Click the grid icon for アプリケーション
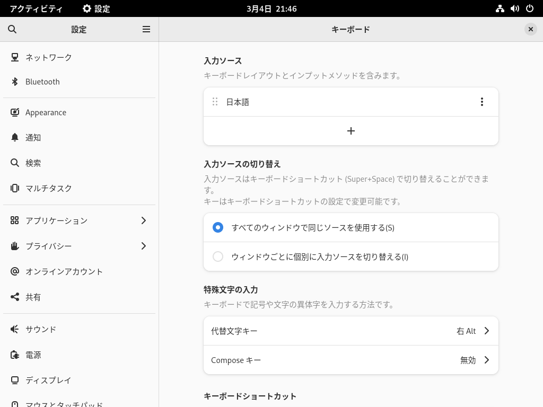Image resolution: width=543 pixels, height=407 pixels. 14,220
